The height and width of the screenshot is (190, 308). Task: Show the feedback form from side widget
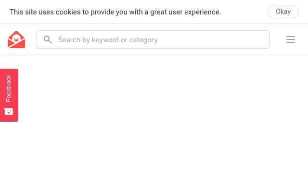tap(9, 95)
